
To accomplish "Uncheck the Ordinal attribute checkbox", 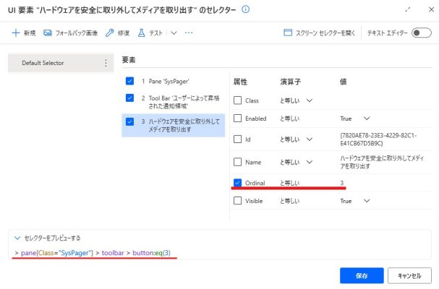I will coord(238,183).
